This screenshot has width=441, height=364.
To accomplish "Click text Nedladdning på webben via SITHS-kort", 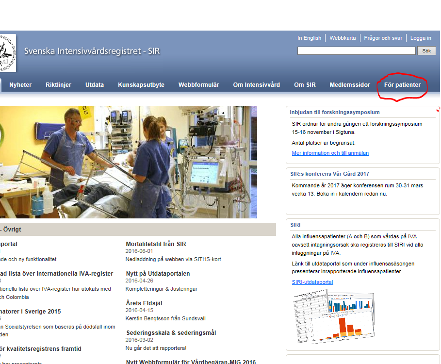I will pyautogui.click(x=173, y=259).
